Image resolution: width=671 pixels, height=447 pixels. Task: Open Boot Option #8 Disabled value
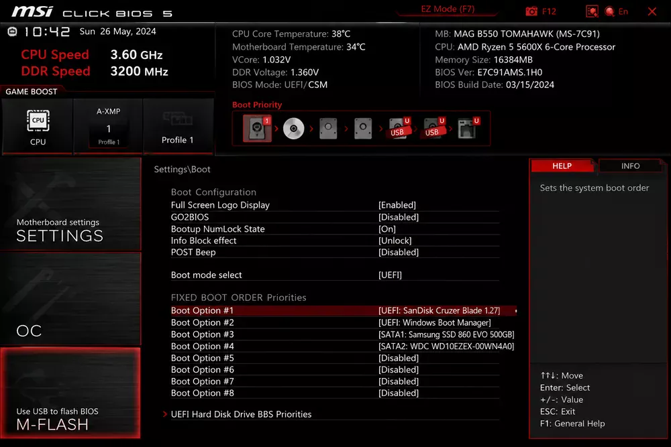(399, 393)
